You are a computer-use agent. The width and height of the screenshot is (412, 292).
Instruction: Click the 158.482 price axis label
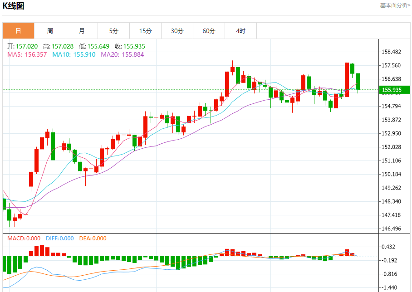coord(392,52)
